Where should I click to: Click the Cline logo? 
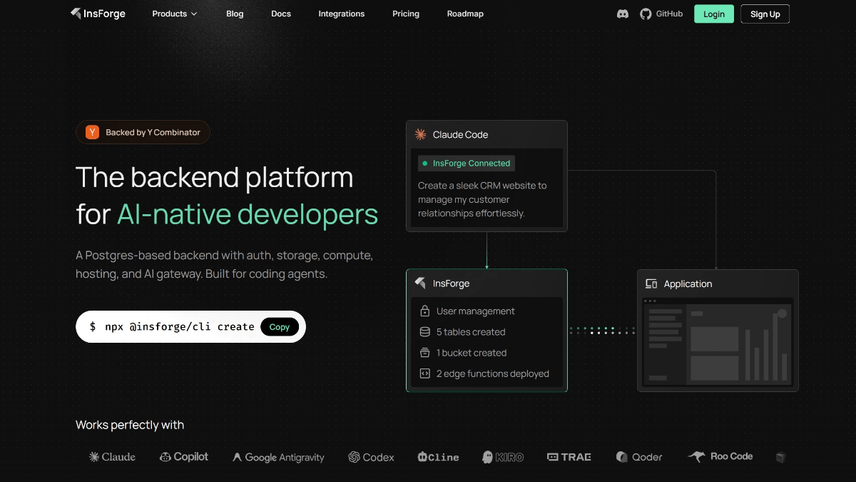click(x=438, y=457)
